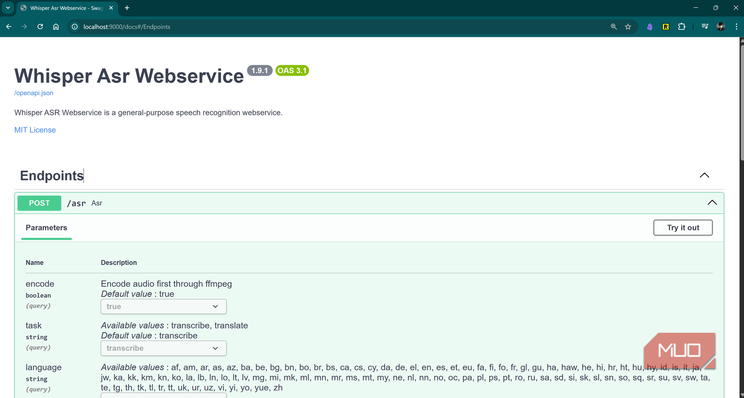Image resolution: width=744 pixels, height=398 pixels.
Task: View site information for localhost
Action: (x=75, y=27)
